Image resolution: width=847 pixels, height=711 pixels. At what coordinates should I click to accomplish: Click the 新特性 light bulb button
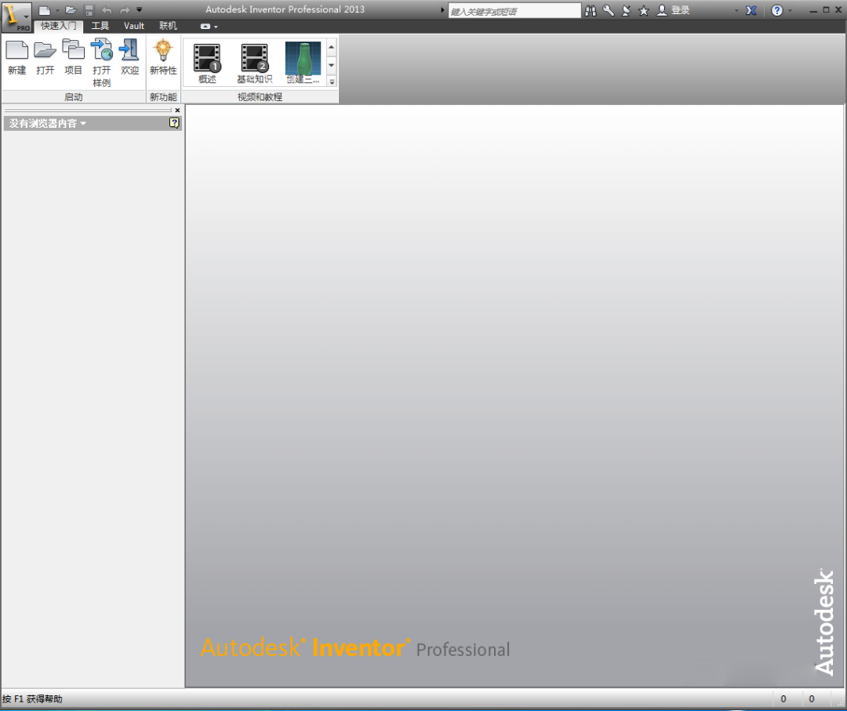point(163,58)
